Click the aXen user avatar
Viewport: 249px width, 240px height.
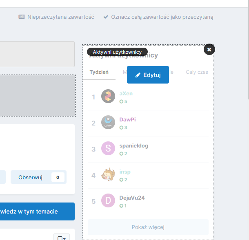pyautogui.click(x=108, y=97)
